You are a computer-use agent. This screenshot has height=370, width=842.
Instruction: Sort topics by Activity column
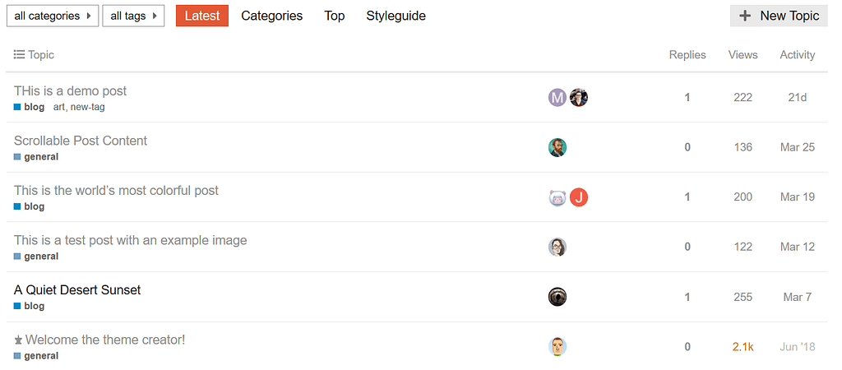tap(797, 55)
